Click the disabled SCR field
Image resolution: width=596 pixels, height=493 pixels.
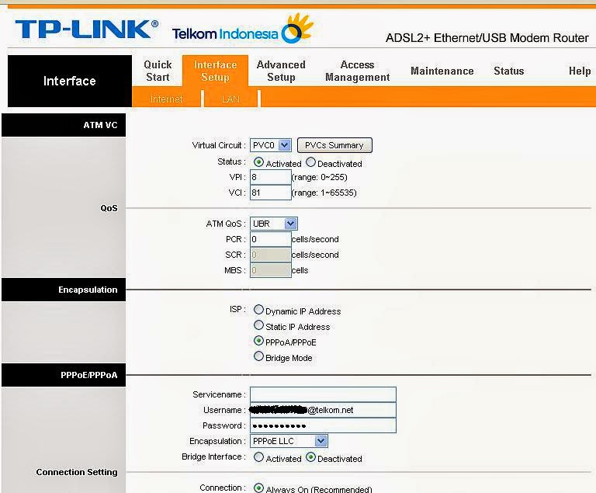pyautogui.click(x=271, y=255)
